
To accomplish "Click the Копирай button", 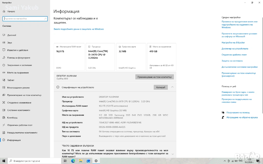I will (161, 87).
